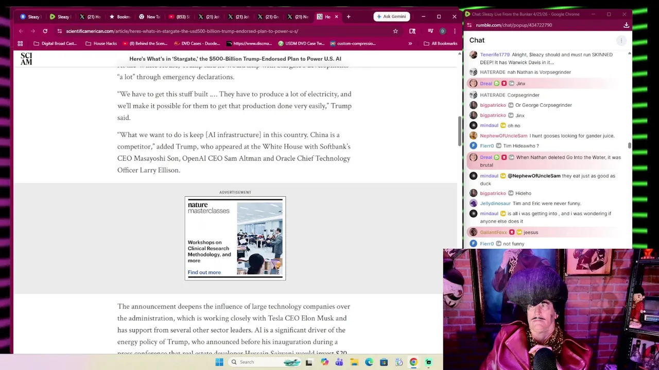Open the Digital Broad Cast bookmark folder
Screen dimensions: 659x370
click(55, 44)
